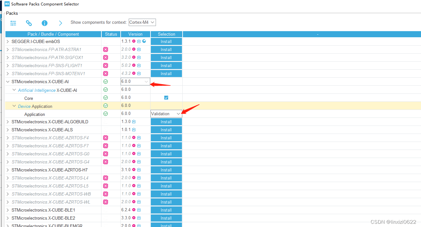Viewport: 421px width, 227px height.
Task: Collapse Artificial Intelligence X-CUBE-AI bundle
Action: tap(14, 90)
